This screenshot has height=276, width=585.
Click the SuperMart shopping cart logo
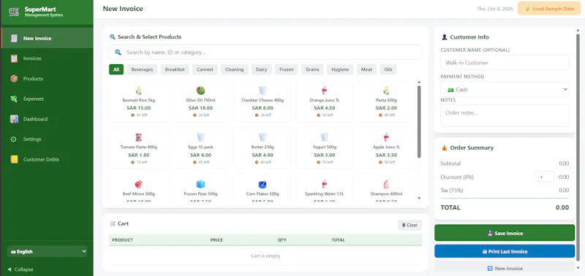(14, 12)
